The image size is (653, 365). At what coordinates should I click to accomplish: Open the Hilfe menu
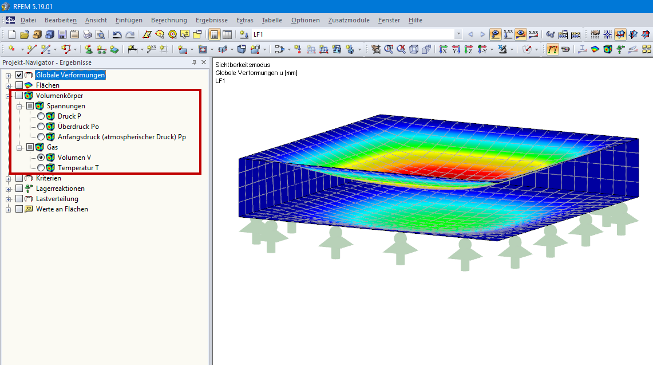point(415,20)
